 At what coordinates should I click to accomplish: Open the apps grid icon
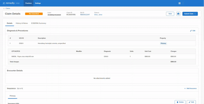180,3
